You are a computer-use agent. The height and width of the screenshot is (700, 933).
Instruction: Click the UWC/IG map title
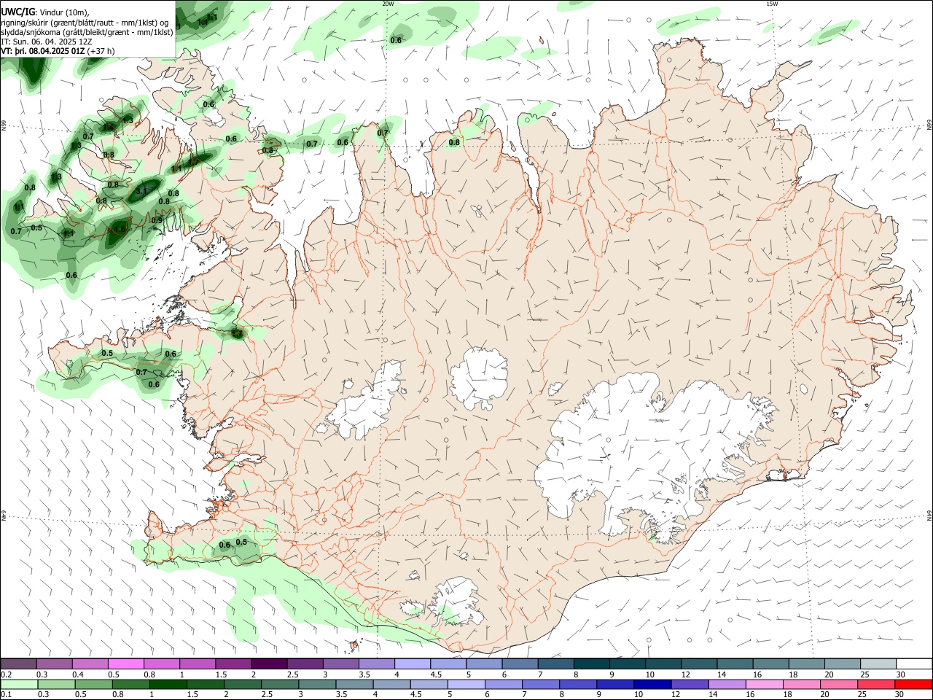click(x=17, y=12)
